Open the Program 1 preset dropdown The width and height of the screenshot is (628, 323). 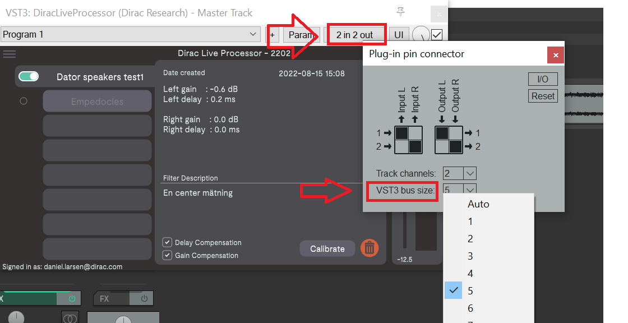point(130,34)
